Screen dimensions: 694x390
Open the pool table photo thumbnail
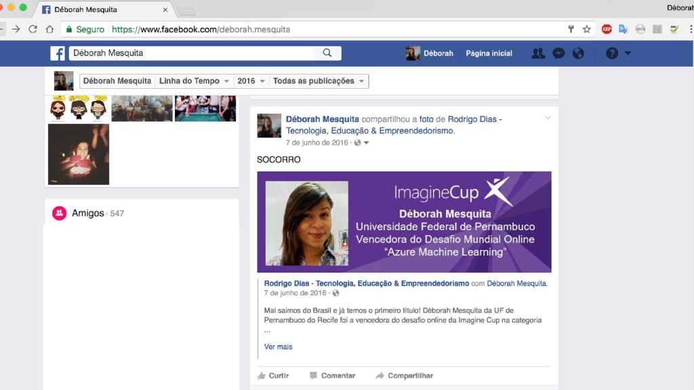[x=205, y=108]
